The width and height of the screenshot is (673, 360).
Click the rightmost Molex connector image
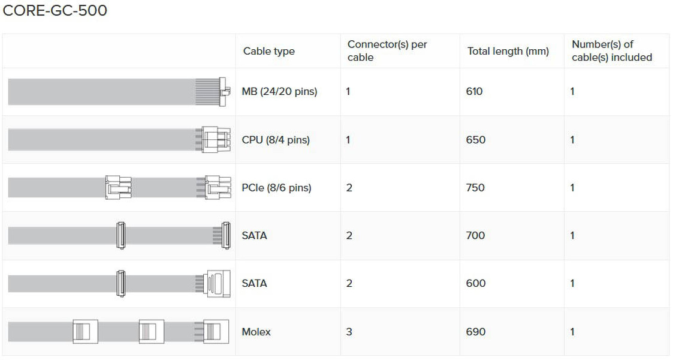click(x=216, y=331)
